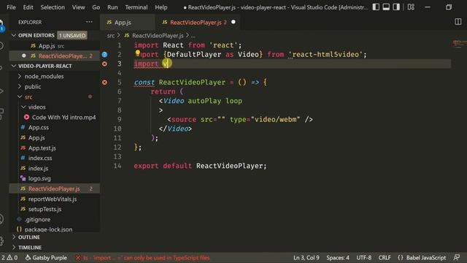
Task: Click error marker beside line 5
Action: click(x=104, y=83)
